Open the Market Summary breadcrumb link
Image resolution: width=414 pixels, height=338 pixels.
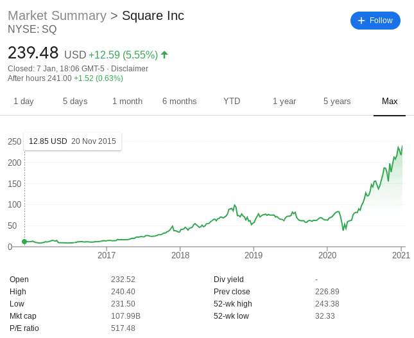coord(57,15)
